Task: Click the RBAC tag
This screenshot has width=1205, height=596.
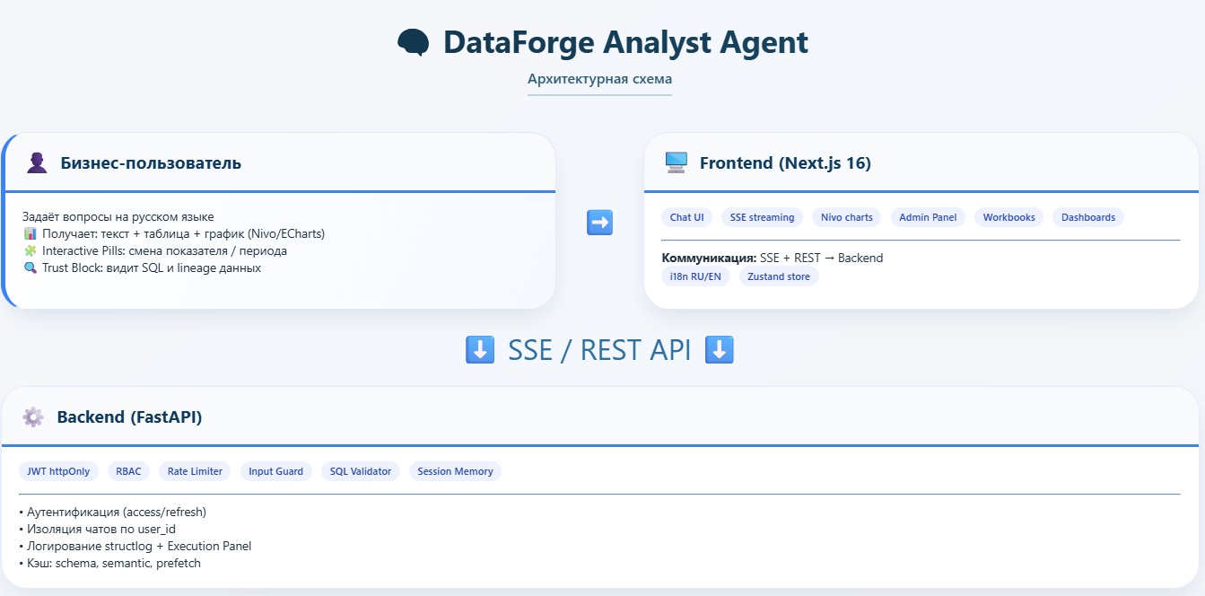Action: click(128, 471)
